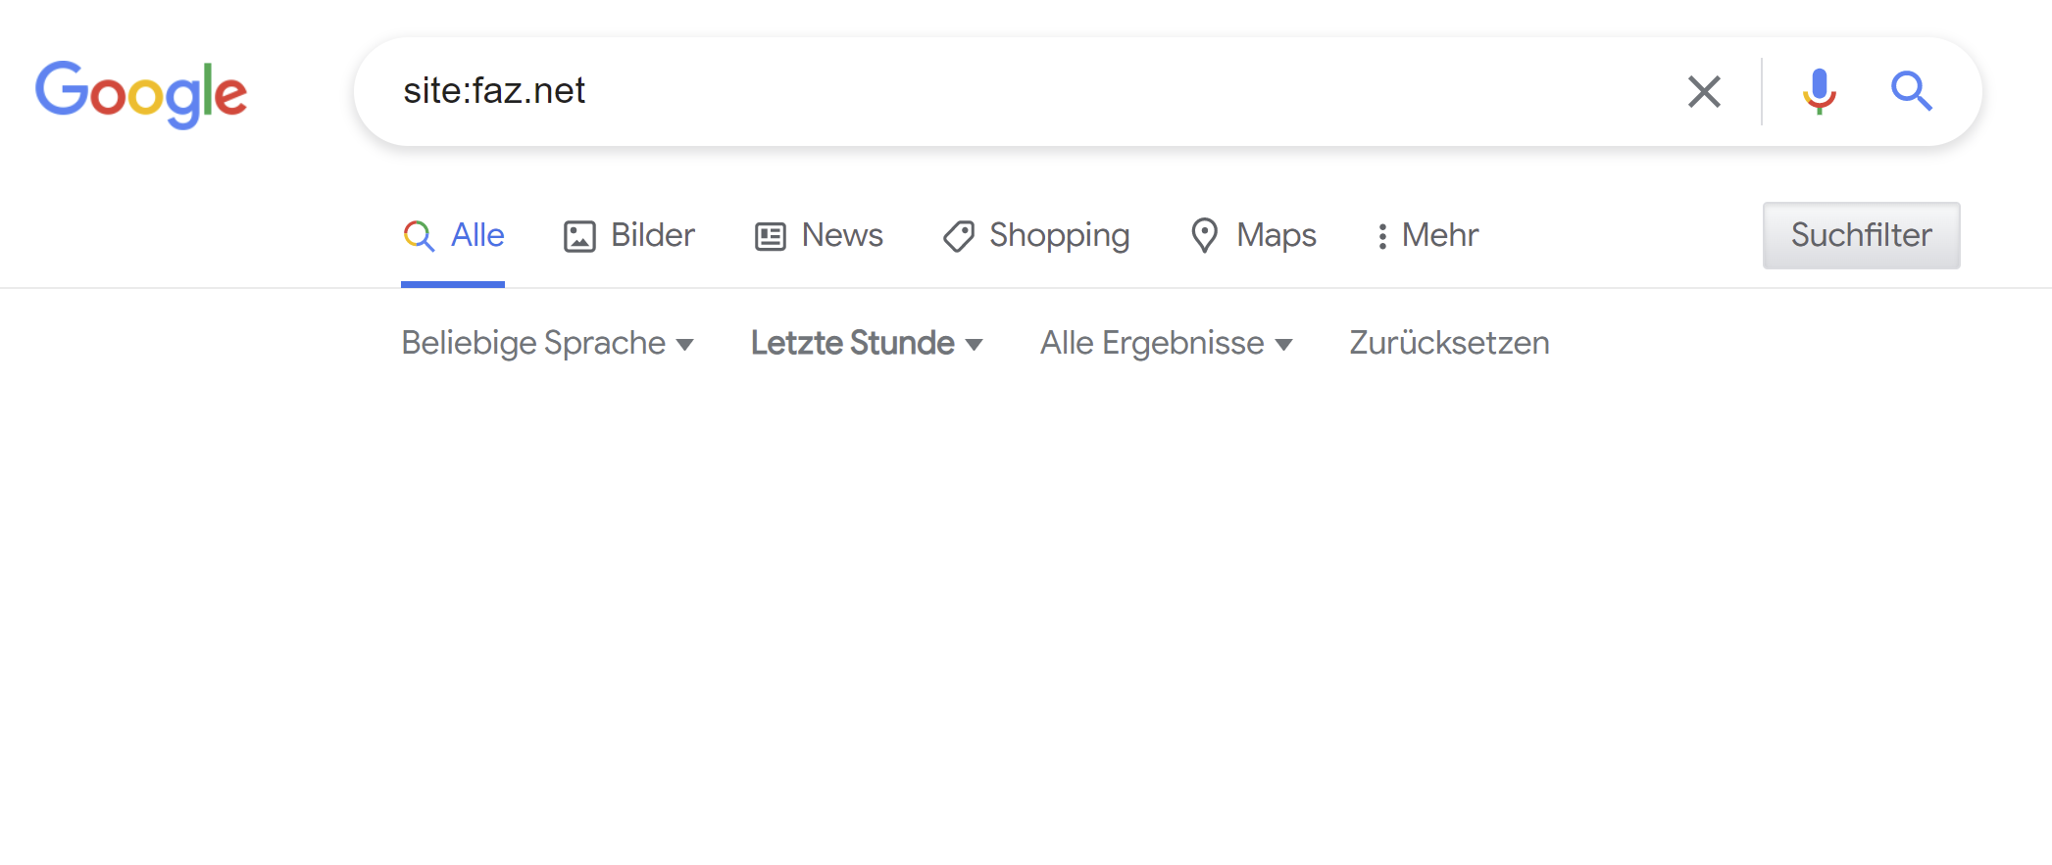Screen dimensions: 2052x865
Task: Start voice search with the microphone icon
Action: tap(1819, 92)
